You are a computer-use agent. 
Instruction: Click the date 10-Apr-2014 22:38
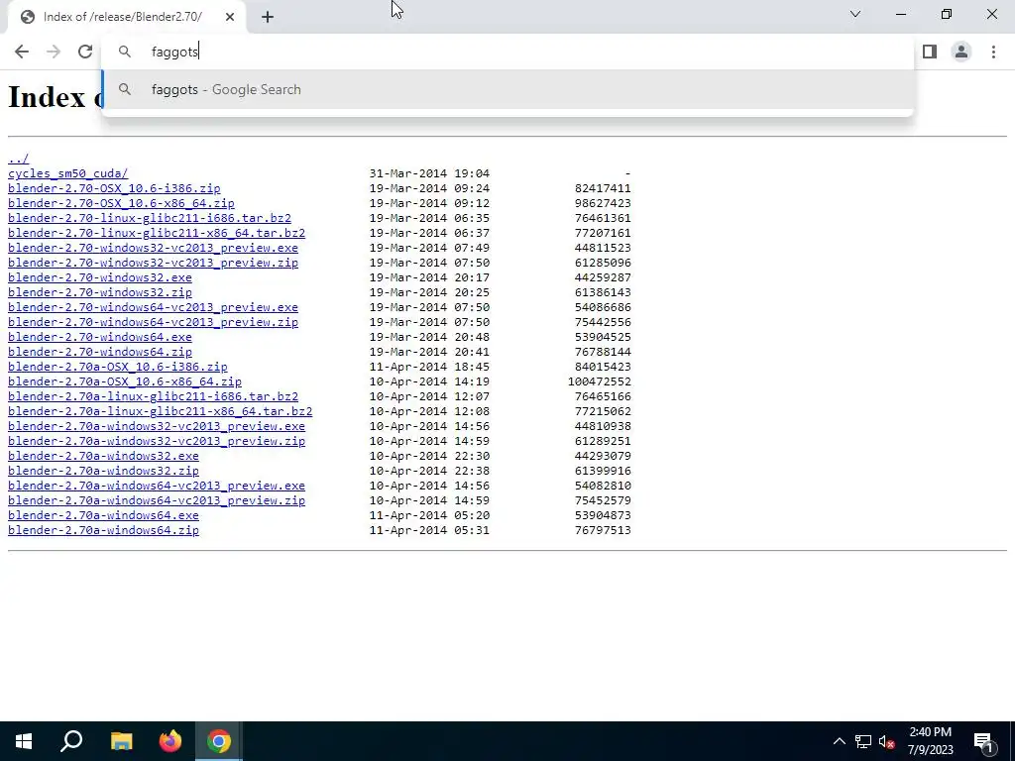429,471
